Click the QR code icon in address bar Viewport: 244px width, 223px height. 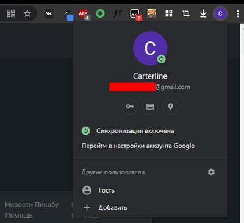[x=11, y=13]
